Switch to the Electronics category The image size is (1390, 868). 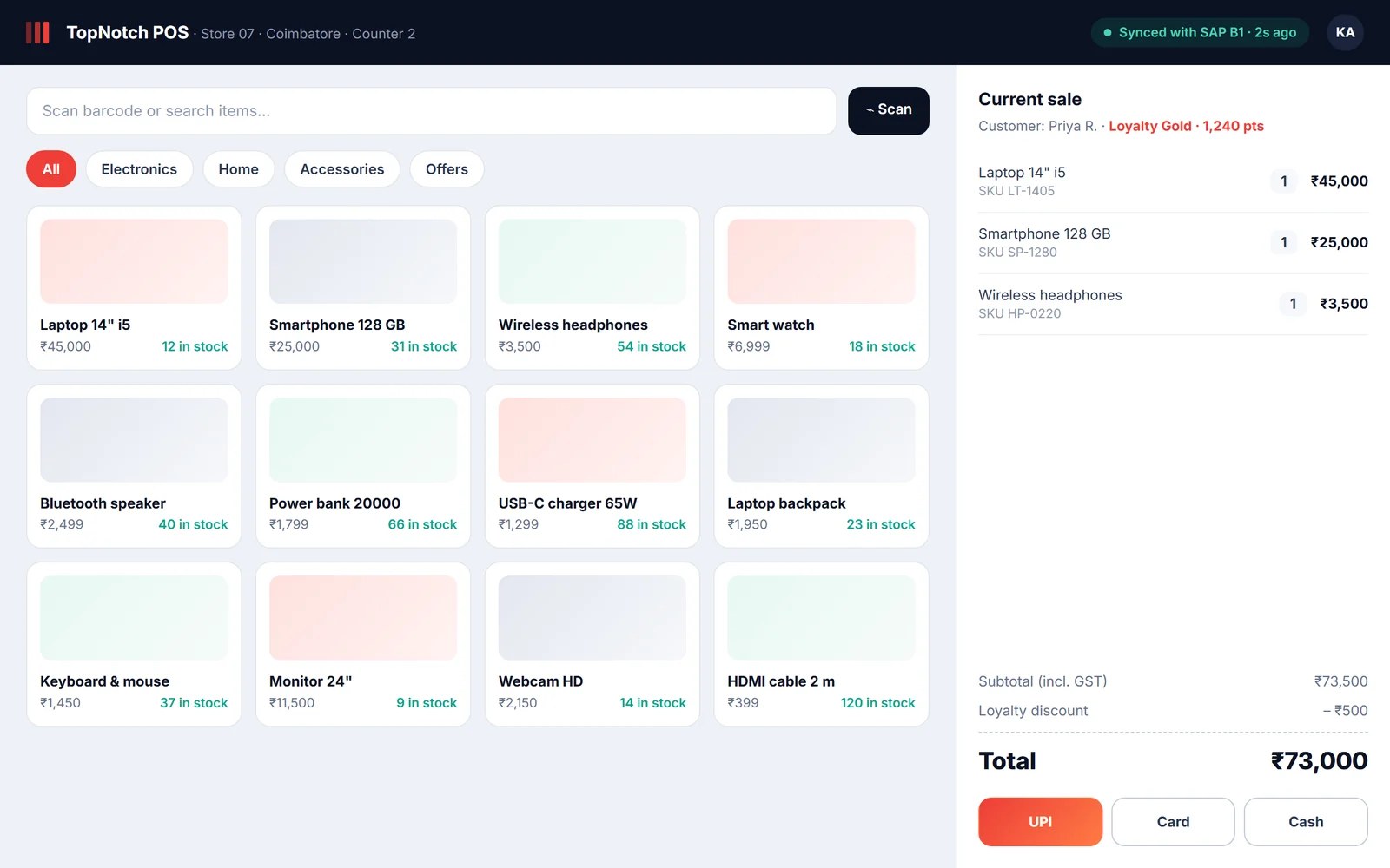click(139, 169)
